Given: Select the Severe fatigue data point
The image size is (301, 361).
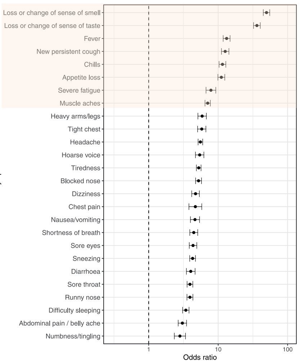Looking at the screenshot, I should pyautogui.click(x=211, y=90).
